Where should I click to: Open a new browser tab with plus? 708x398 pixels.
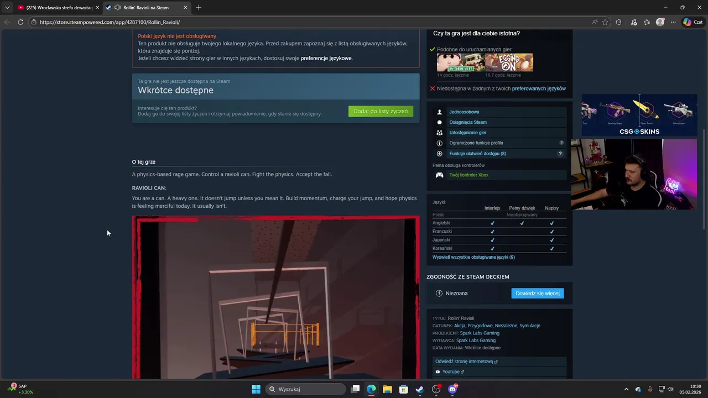pos(199,7)
